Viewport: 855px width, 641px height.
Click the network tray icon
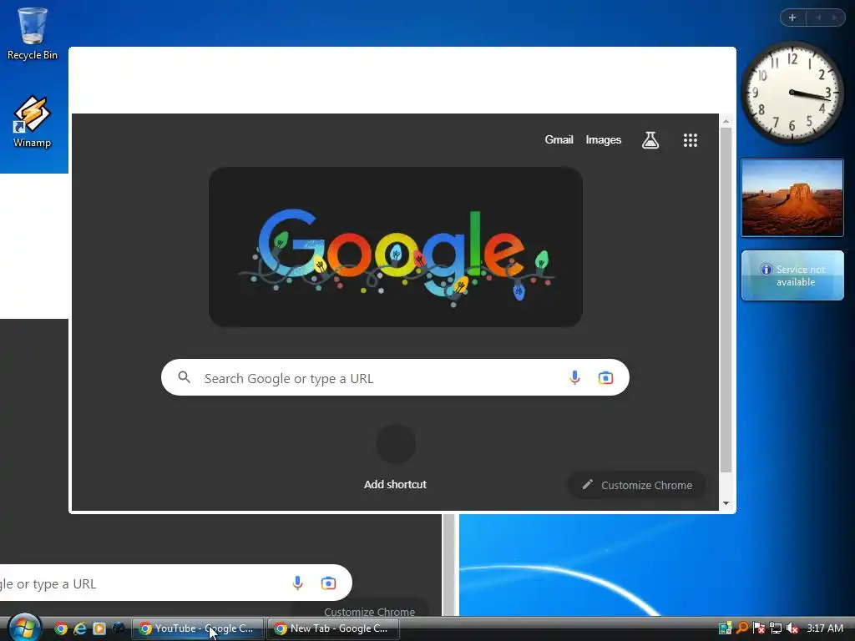pyautogui.click(x=776, y=628)
